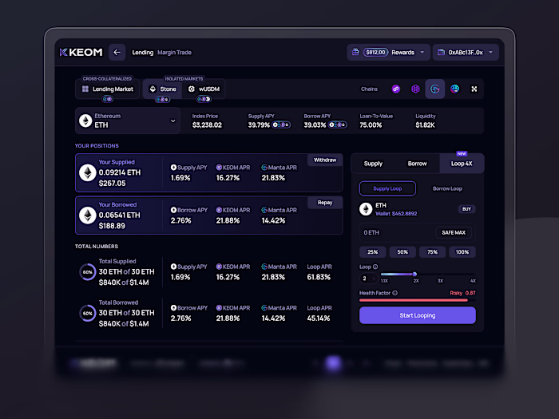This screenshot has width=559, height=419.
Task: Select the purple link chain icon
Action: tap(396, 89)
